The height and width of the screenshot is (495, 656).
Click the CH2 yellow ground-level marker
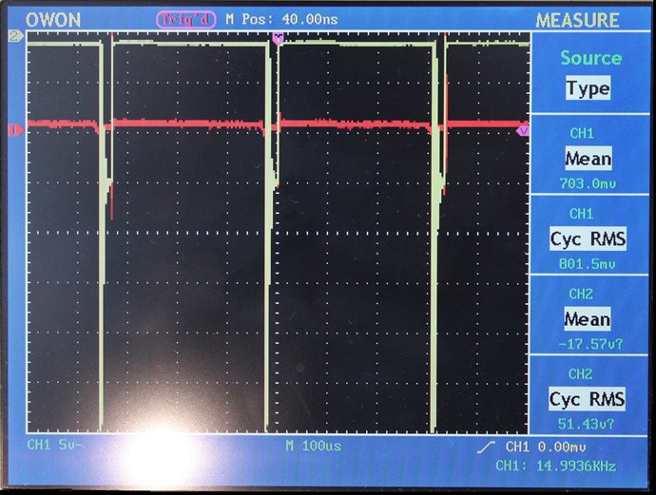14,36
